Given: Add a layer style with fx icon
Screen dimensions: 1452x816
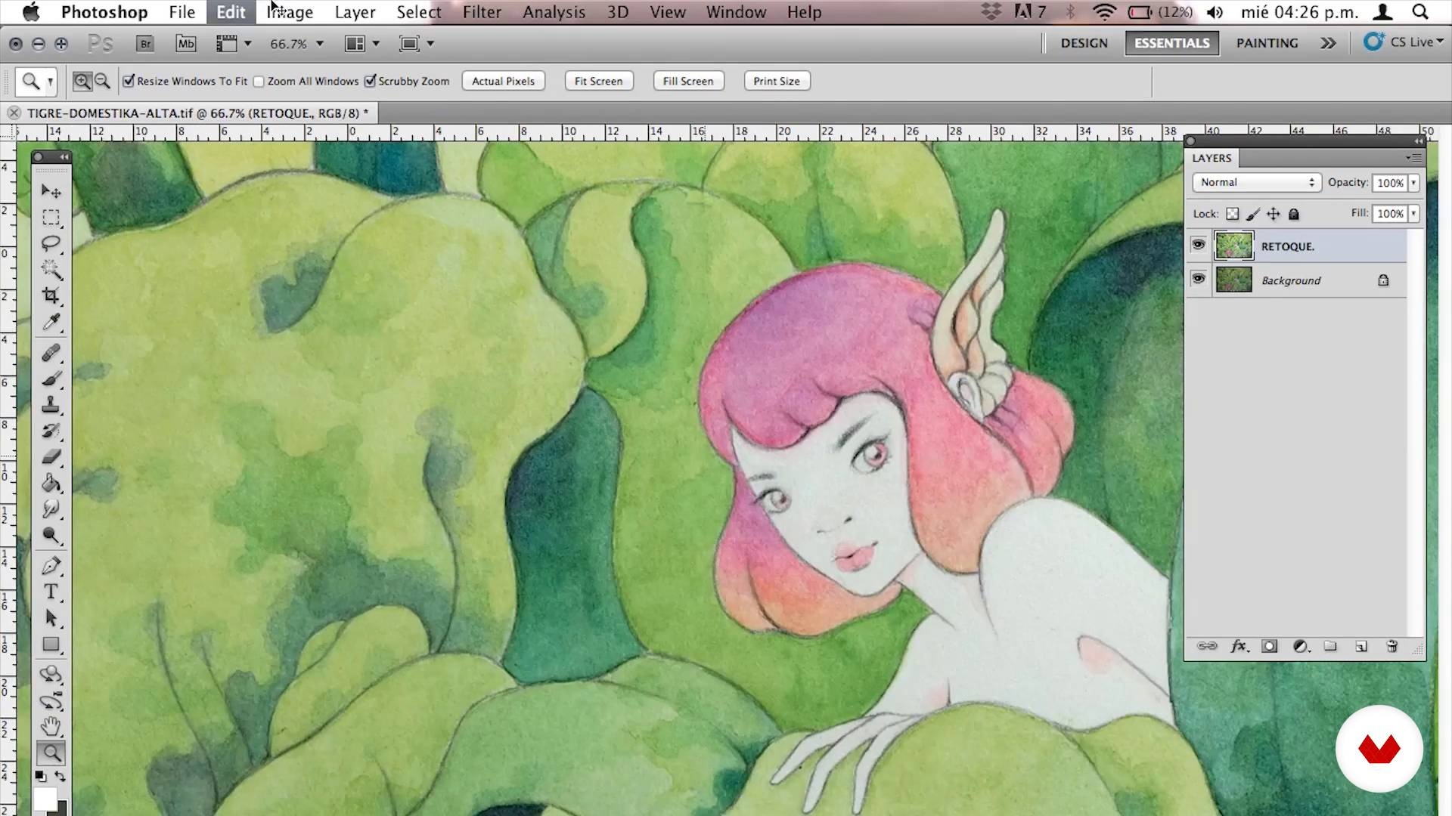Looking at the screenshot, I should (x=1239, y=647).
